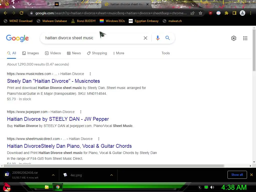256x192 pixels.
Task: Reload the page with the refresh icon
Action: tap(21, 13)
